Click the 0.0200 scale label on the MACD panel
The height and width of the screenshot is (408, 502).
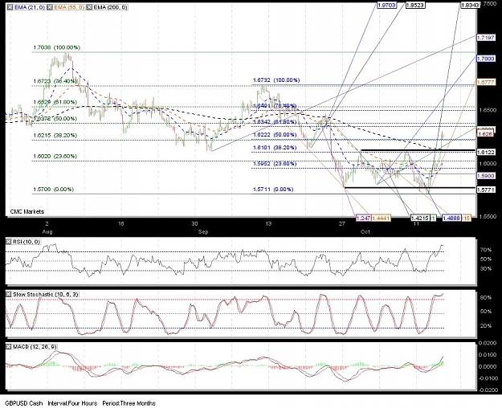(x=488, y=343)
